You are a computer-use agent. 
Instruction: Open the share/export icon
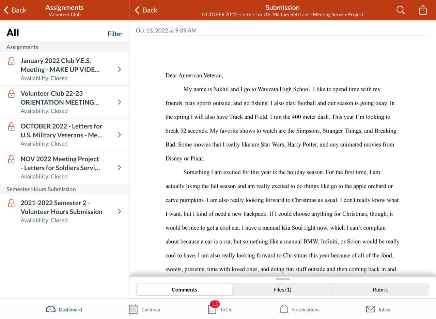423,10
